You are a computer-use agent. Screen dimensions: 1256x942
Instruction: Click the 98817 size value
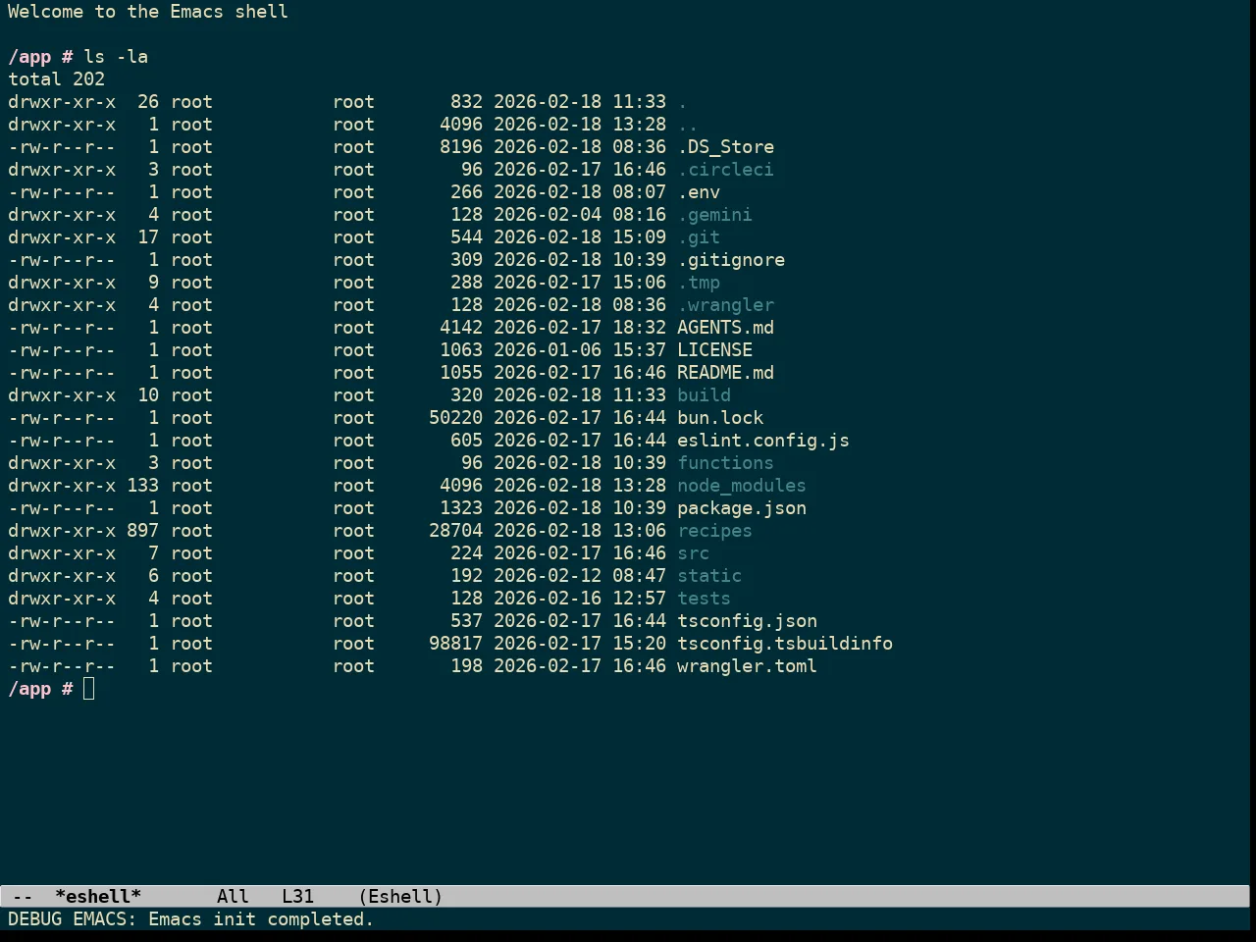pos(455,644)
